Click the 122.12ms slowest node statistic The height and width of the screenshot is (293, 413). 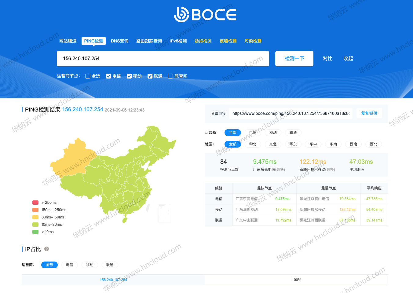[317, 165]
